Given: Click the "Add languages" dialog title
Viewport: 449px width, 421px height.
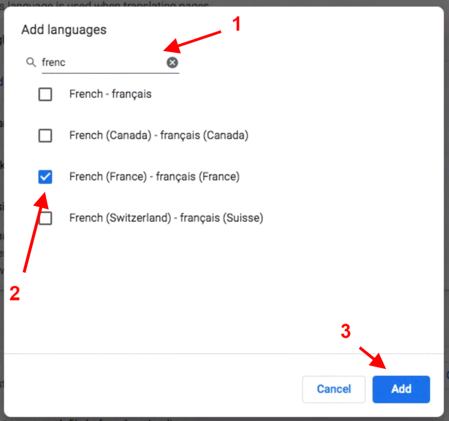Looking at the screenshot, I should [x=64, y=30].
